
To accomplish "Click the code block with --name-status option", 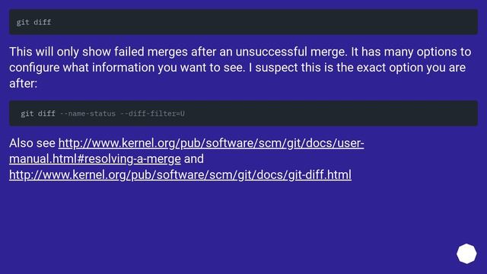I will [x=243, y=113].
